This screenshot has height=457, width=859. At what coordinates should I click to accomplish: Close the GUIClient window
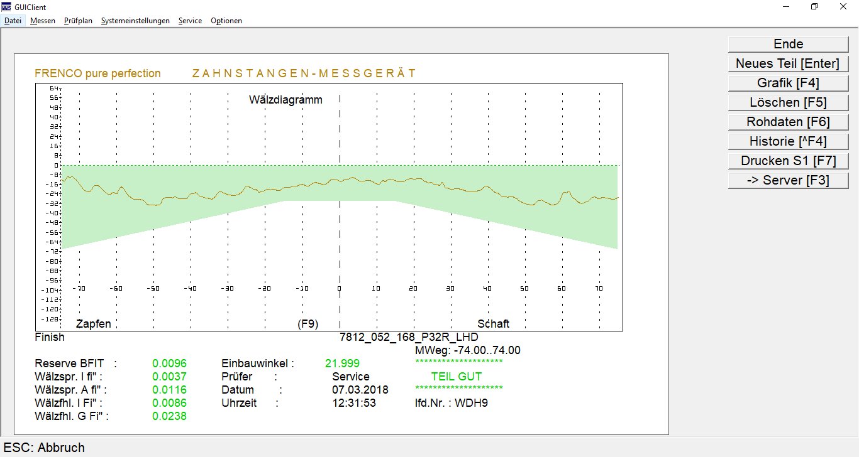pyautogui.click(x=843, y=7)
